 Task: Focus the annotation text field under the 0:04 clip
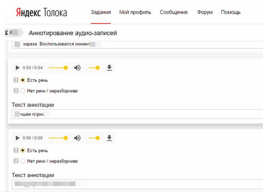coord(138,114)
